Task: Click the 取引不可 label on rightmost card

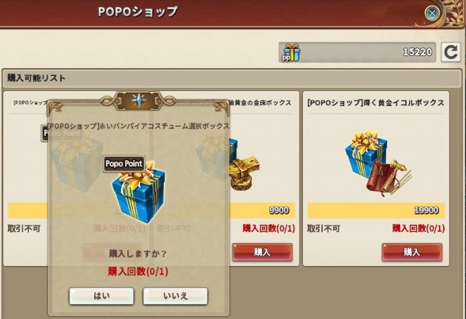Action: click(324, 229)
